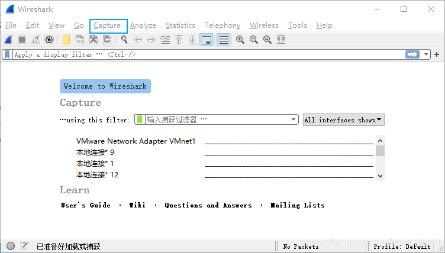Open capture file comment edit icon
Screen dimensions: 445x253
click(24, 246)
